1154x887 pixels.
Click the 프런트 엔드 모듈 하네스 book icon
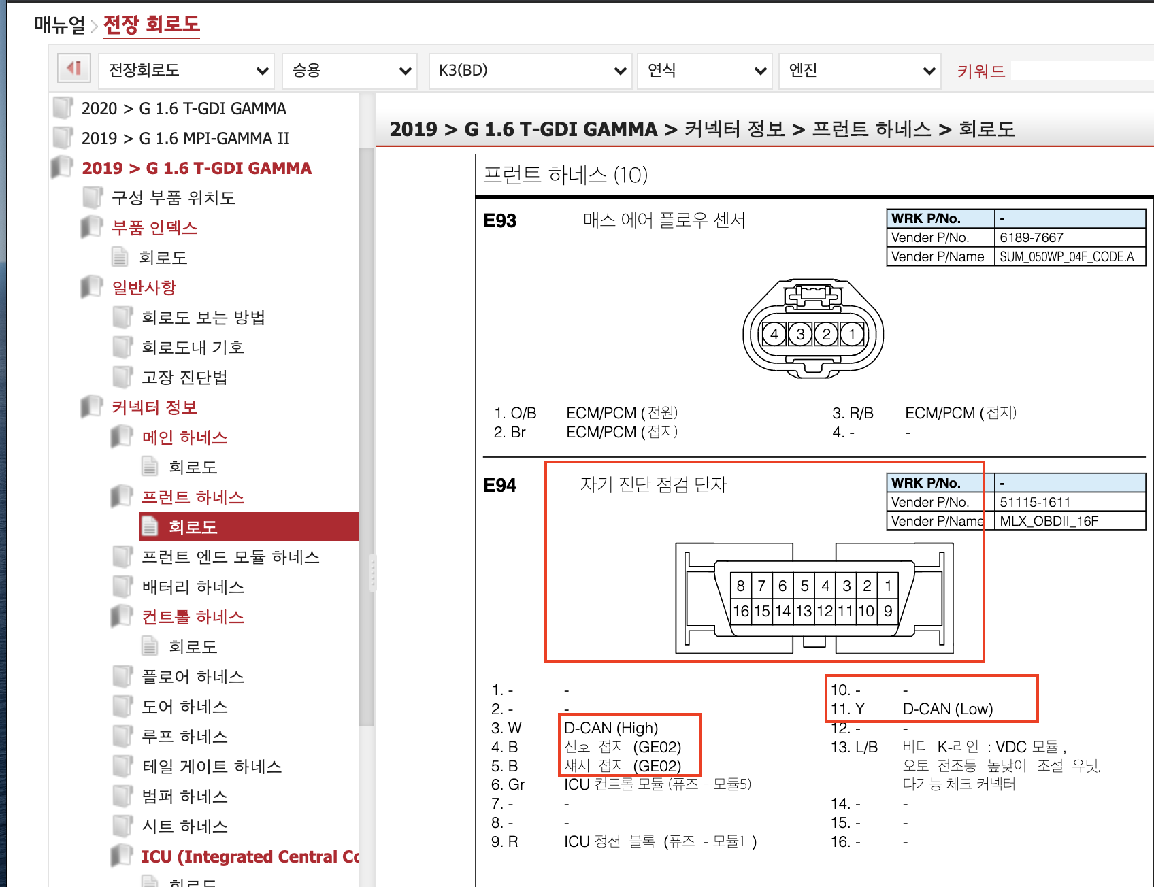point(122,556)
